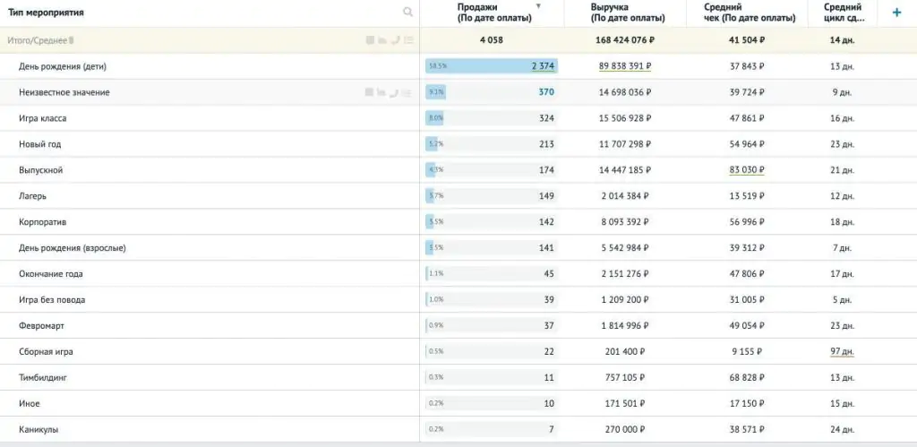This screenshot has width=917, height=447.
Task: Click total revenue 168 424 076 ₽
Action: pyautogui.click(x=624, y=40)
